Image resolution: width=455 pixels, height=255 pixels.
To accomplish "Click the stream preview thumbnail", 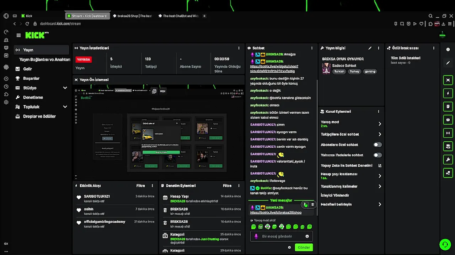I will (x=159, y=132).
